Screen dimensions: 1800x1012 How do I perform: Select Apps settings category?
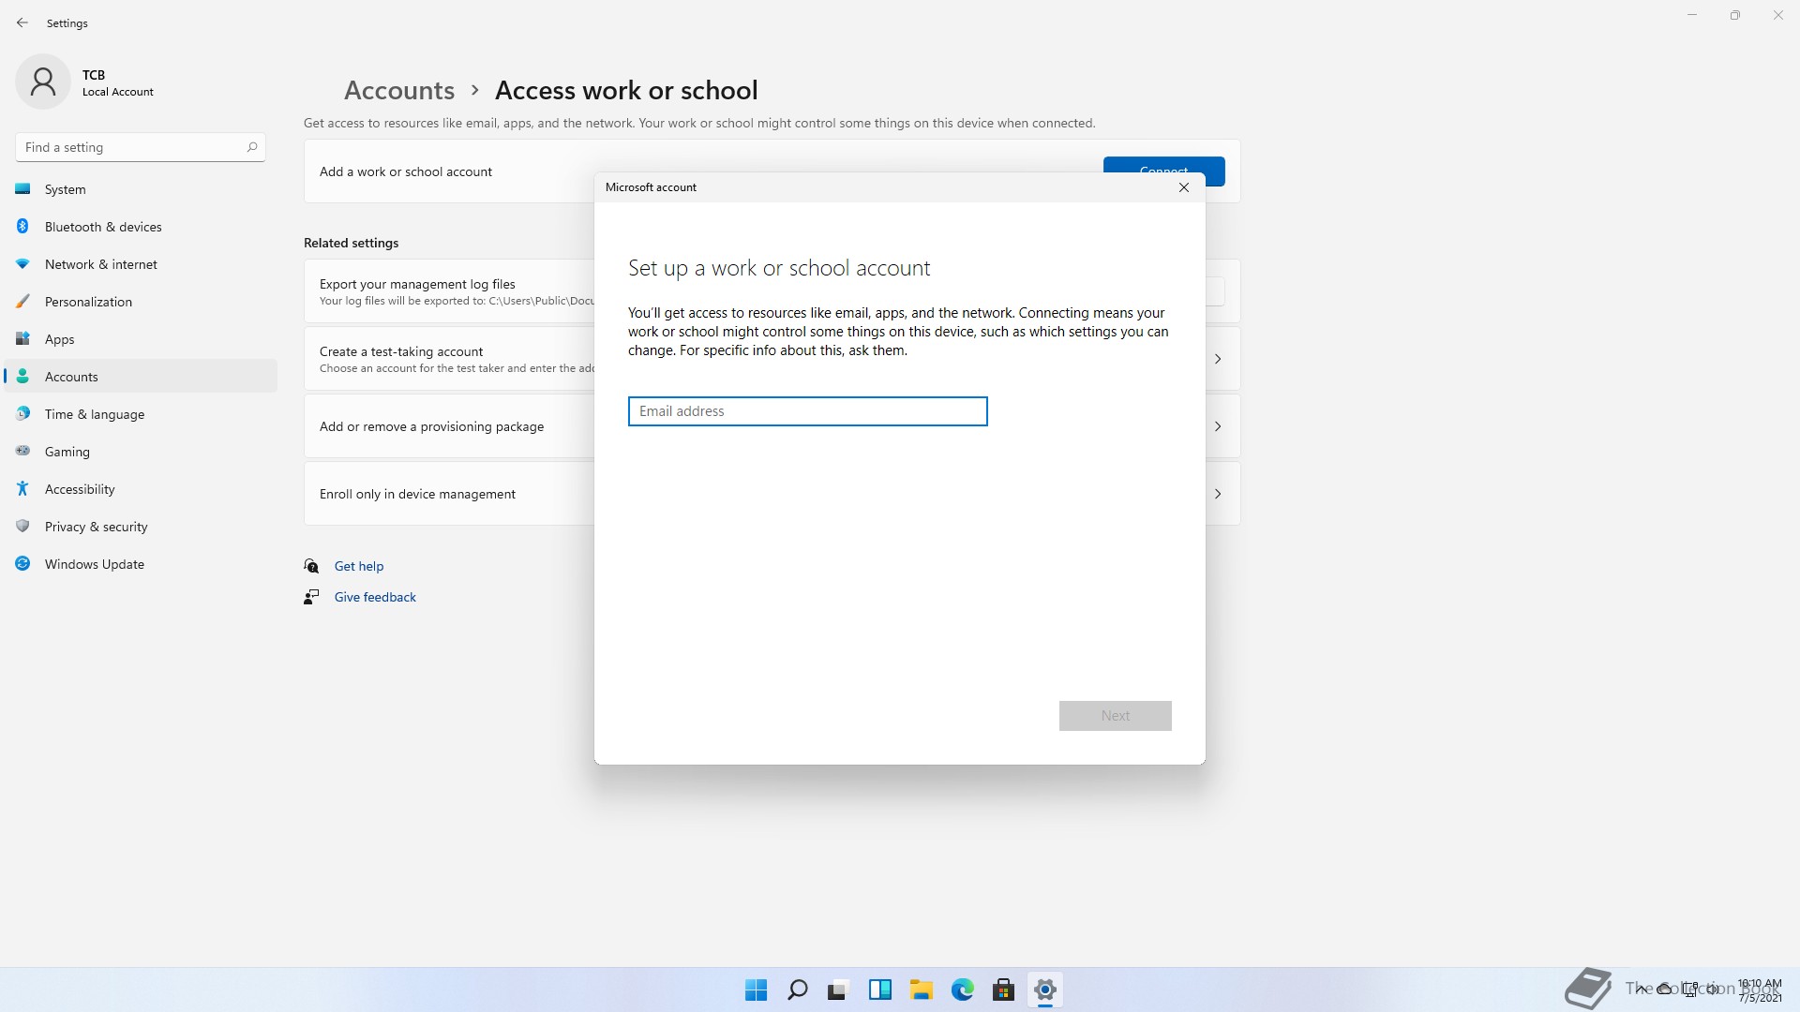point(141,339)
